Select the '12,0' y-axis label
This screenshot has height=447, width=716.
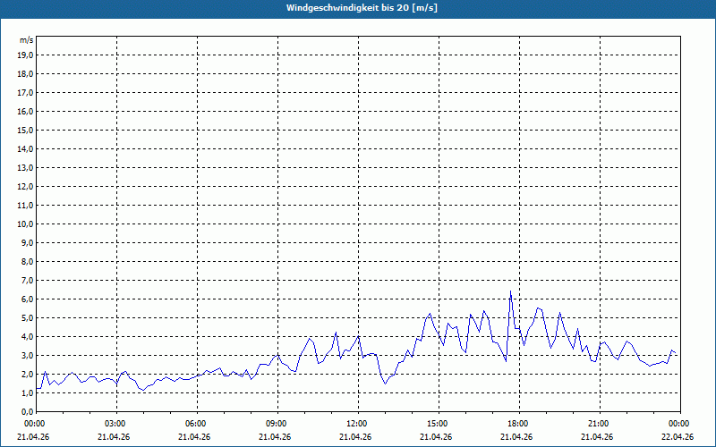25,186
